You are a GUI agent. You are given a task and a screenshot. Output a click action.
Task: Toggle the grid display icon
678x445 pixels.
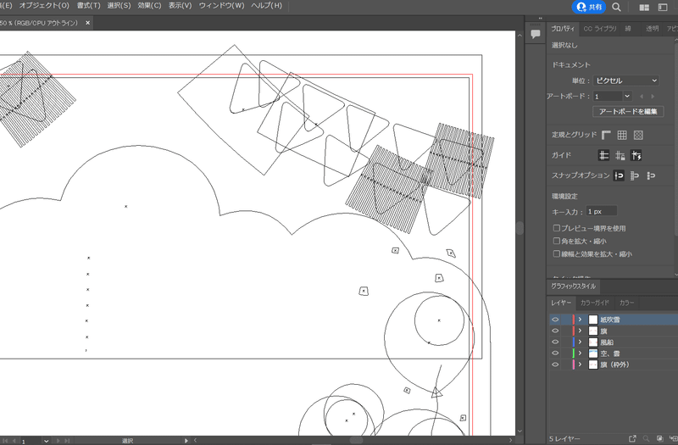coord(622,135)
